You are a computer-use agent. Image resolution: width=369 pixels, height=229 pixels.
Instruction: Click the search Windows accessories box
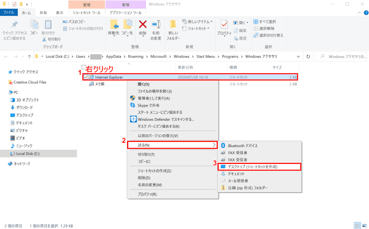pyautogui.click(x=342, y=57)
